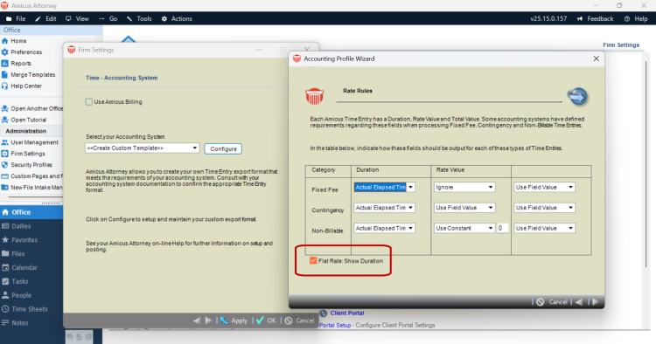Click the main window vertical scrollbar
The height and width of the screenshot is (344, 656).
(646, 165)
